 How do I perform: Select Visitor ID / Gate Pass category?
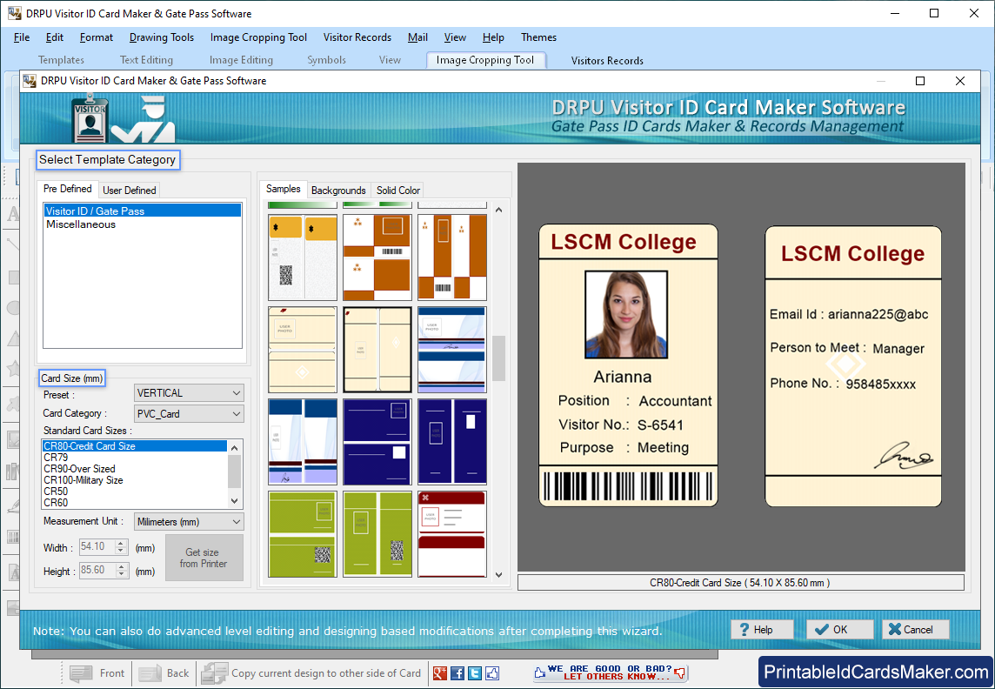click(142, 211)
